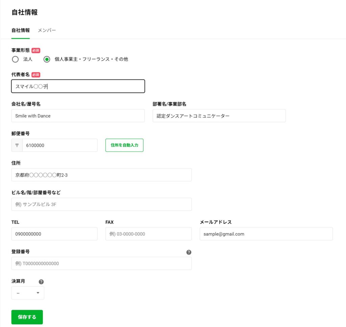The image size is (346, 327).
Task: Click the help icon next to 決算月
Action: (41, 282)
